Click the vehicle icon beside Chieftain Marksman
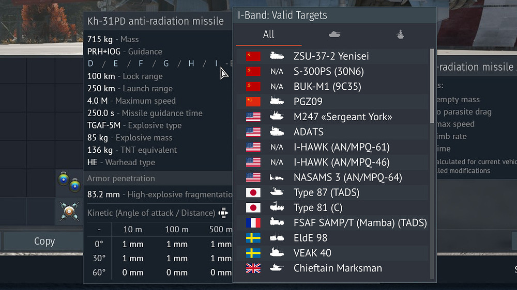 coord(277,268)
